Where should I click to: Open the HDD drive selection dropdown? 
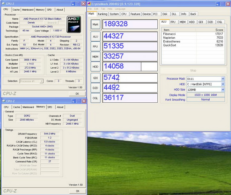pyautogui.click(x=223, y=84)
